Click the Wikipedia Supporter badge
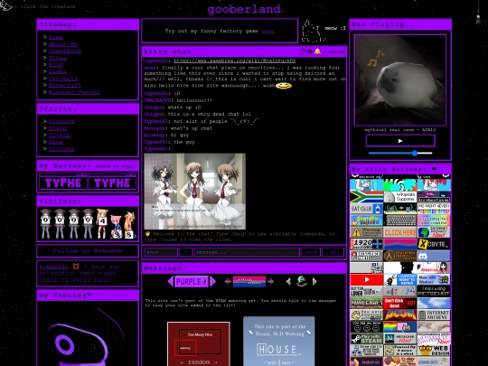 click(x=400, y=197)
